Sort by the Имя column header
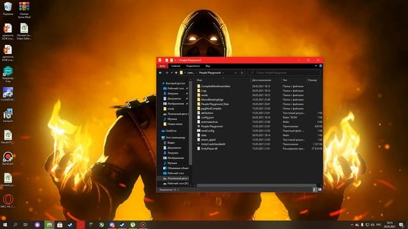Image resolution: width=408 pixels, height=229 pixels. click(x=200, y=80)
